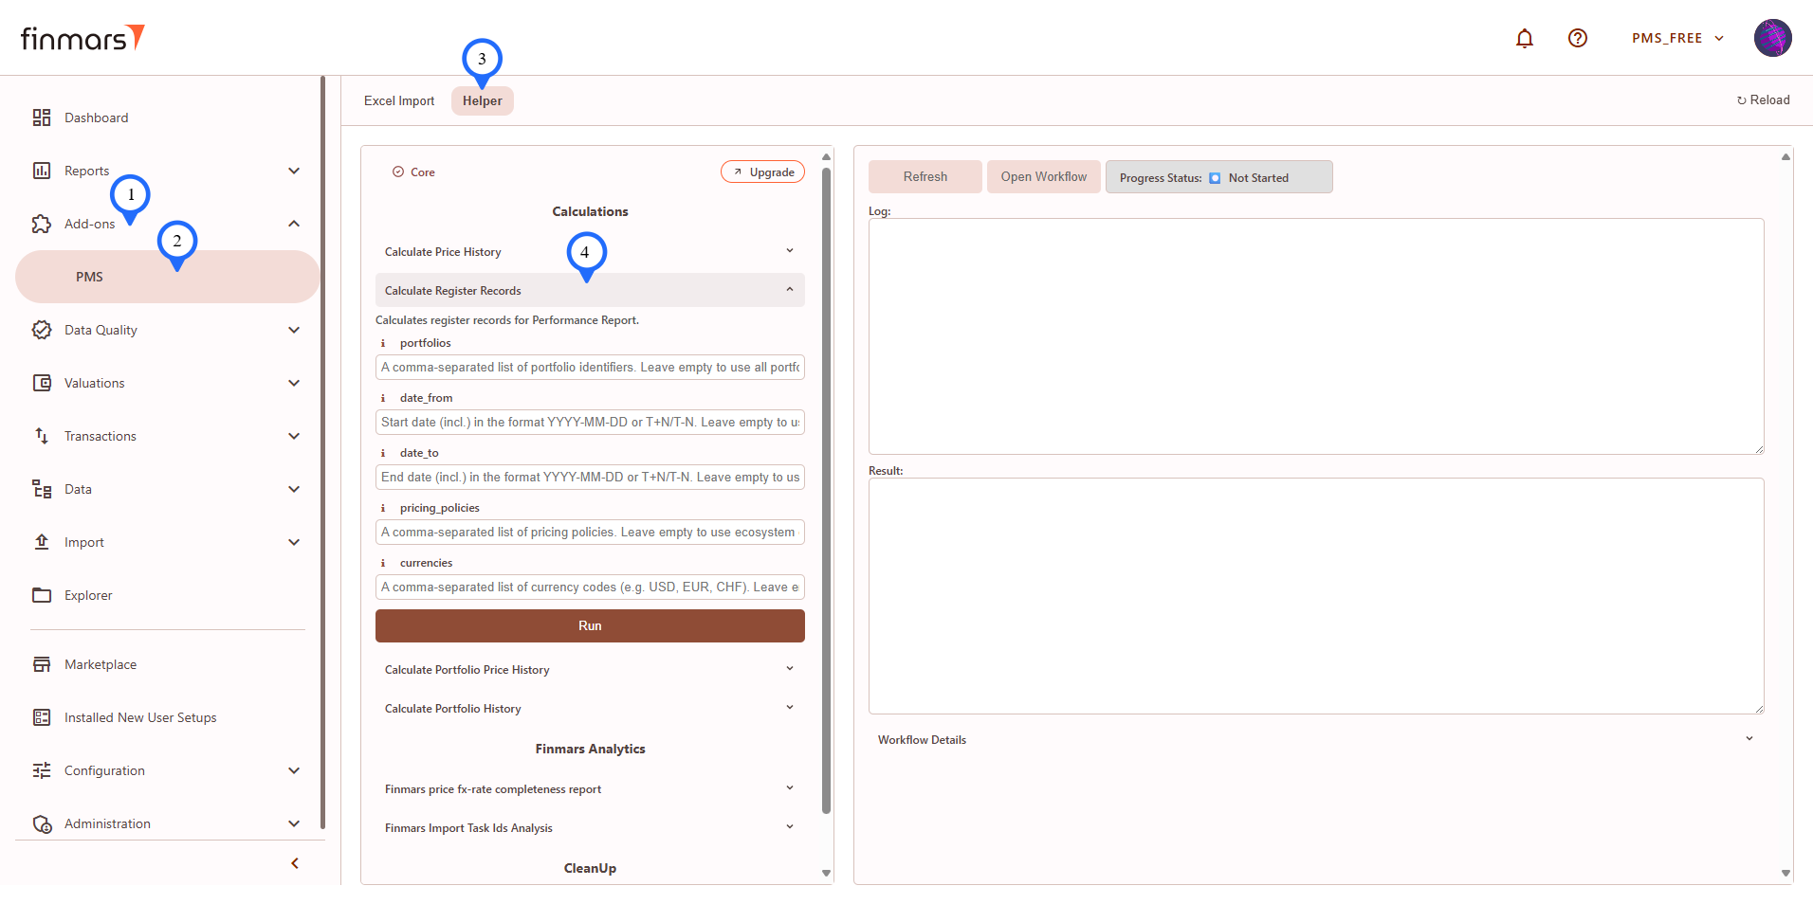Click the Explorer folder icon
Image resolution: width=1813 pixels, height=904 pixels.
[42, 595]
